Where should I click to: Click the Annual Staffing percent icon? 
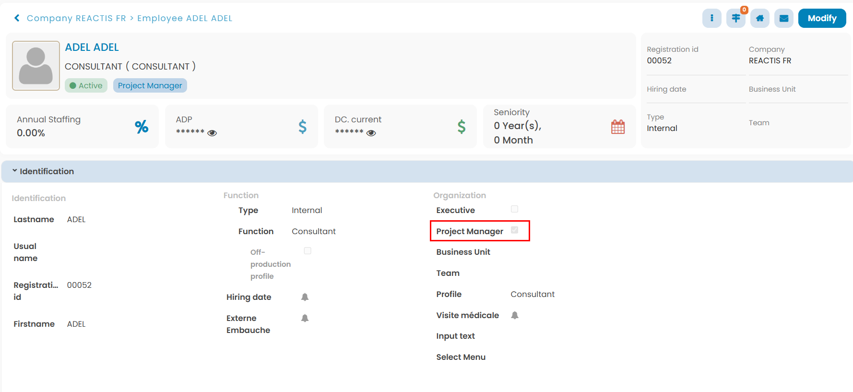[142, 127]
